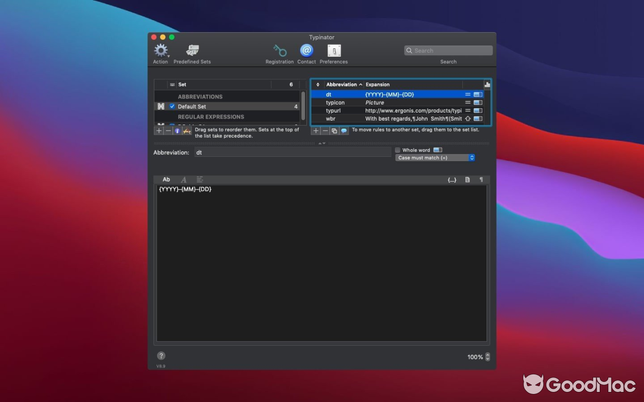
Task: Select the wbr rule
Action: pyautogui.click(x=352, y=119)
